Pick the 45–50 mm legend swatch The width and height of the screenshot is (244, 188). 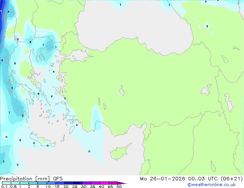[x=113, y=183]
